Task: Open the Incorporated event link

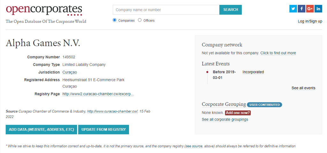Action: pyautogui.click(x=253, y=72)
